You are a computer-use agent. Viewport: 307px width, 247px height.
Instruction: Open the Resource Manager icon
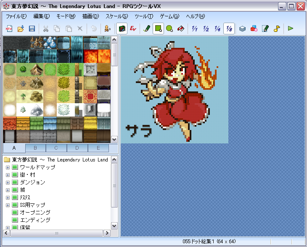click(x=254, y=29)
